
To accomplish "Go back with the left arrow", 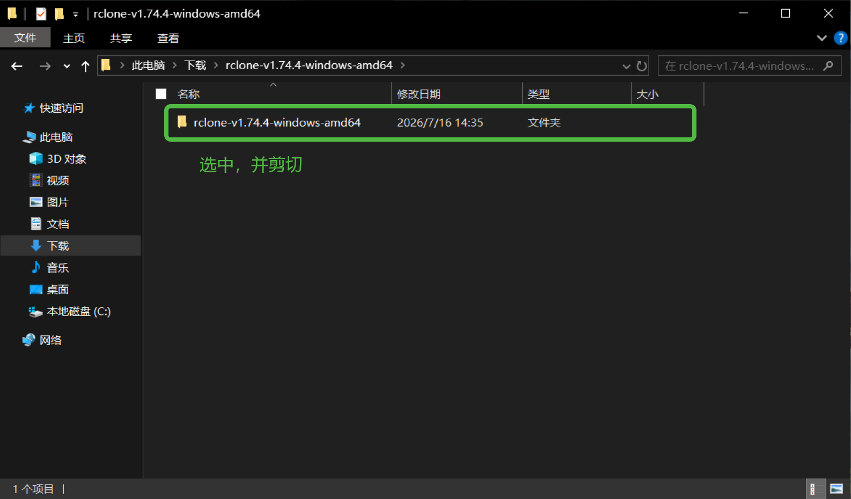I will 17,66.
